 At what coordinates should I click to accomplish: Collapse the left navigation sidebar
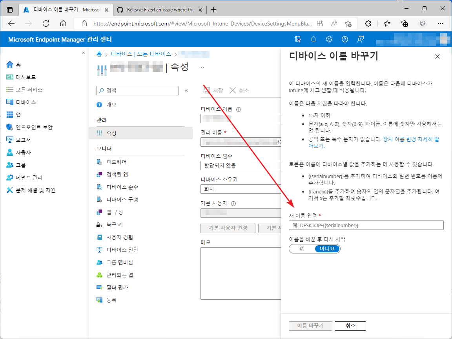point(83,53)
